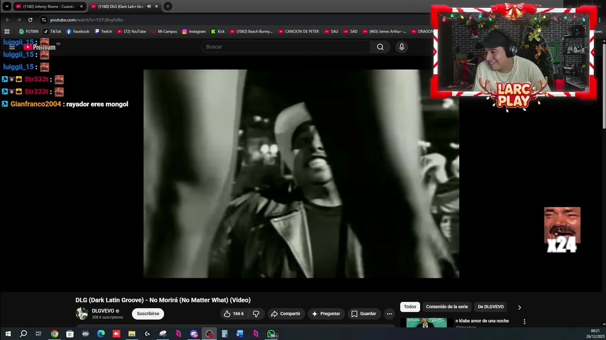Screen dimensions: 606x340
Task: Subscribe with the Suscribirse button
Action: click(x=148, y=314)
